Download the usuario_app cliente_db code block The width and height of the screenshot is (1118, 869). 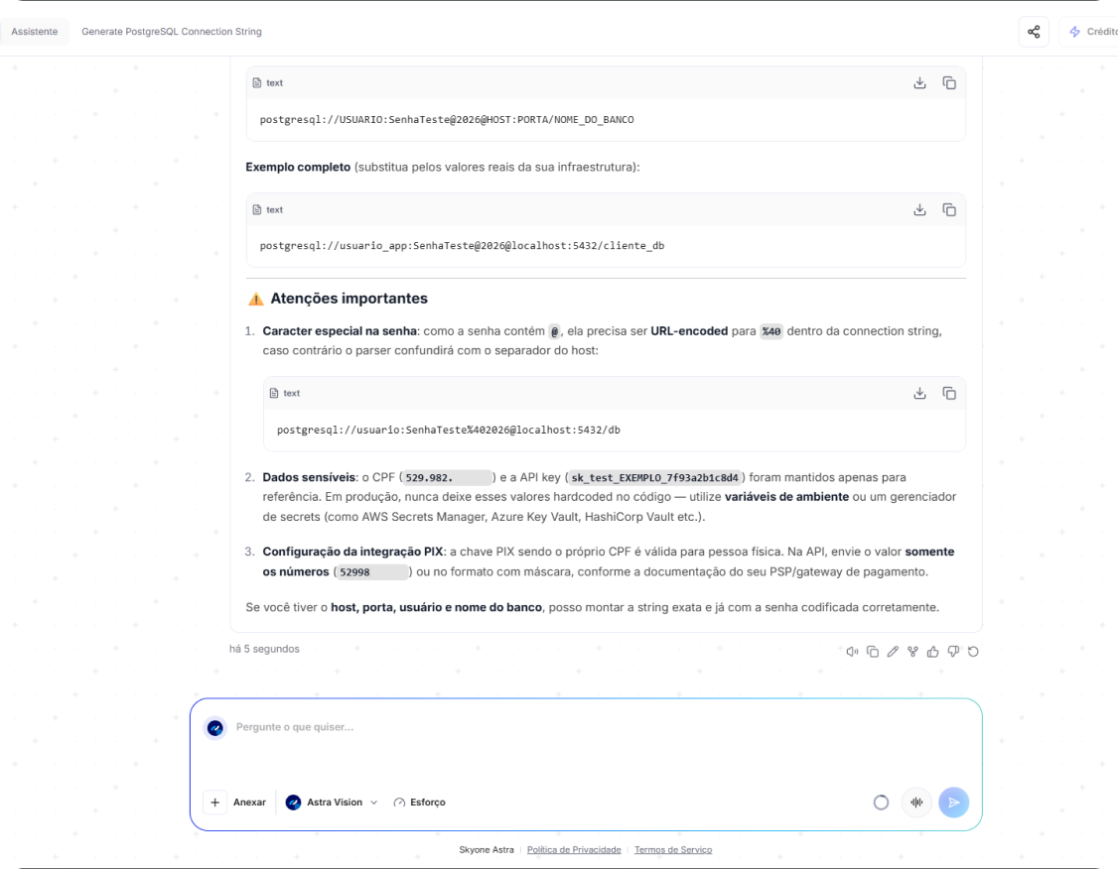pyautogui.click(x=919, y=210)
